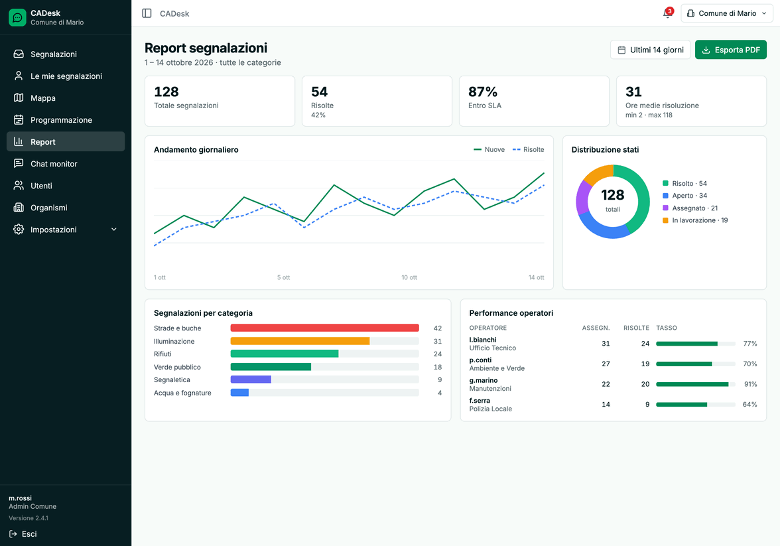
Task: Click the Impostazioni gear icon
Action: click(x=19, y=229)
